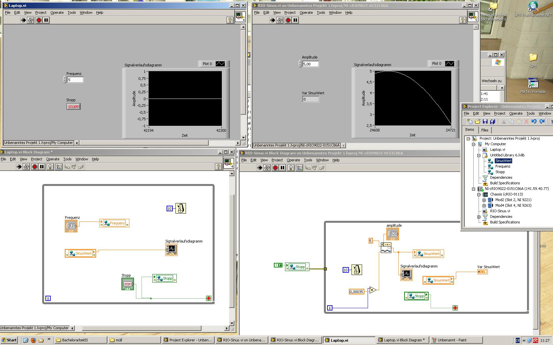
Task: Expand Mod2 (Slot 2, NI 9221)
Action: coord(484,200)
